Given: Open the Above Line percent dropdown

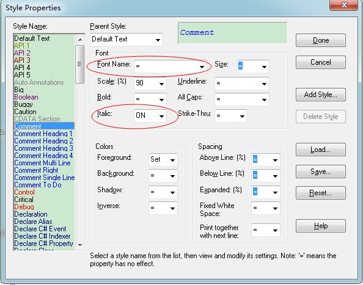Looking at the screenshot, I should click(x=266, y=160).
